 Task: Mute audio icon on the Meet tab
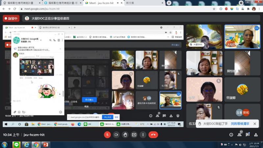coord(118,3)
